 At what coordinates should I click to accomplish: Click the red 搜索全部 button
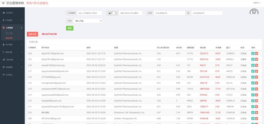coord(32,34)
